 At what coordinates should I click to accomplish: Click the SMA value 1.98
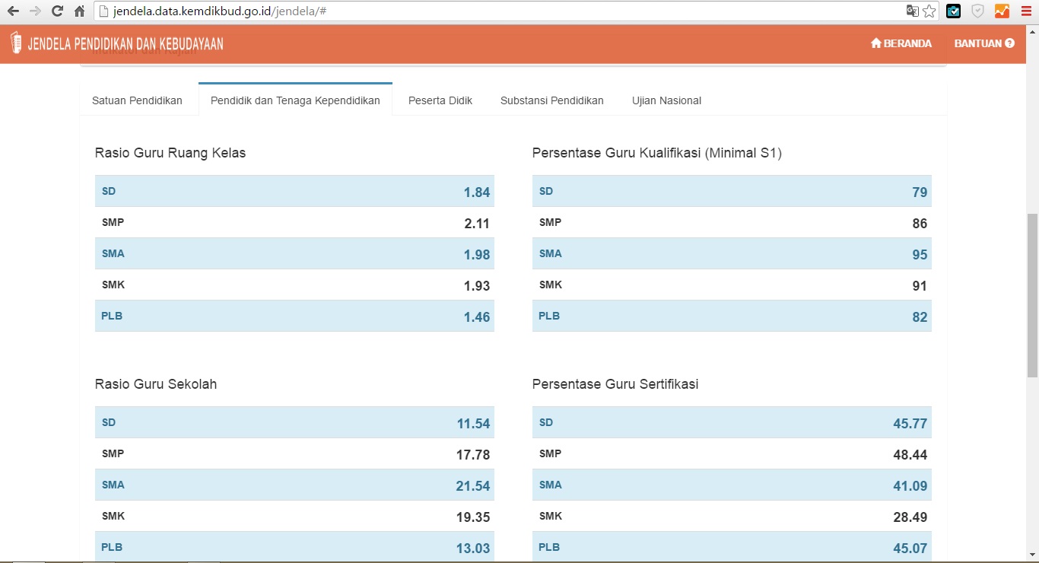pyautogui.click(x=477, y=255)
